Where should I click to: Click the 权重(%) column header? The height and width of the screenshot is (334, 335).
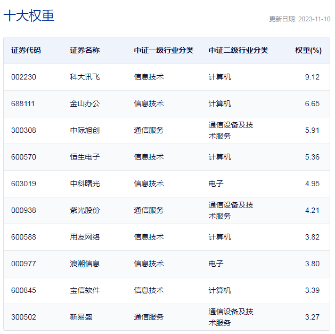pyautogui.click(x=308, y=51)
